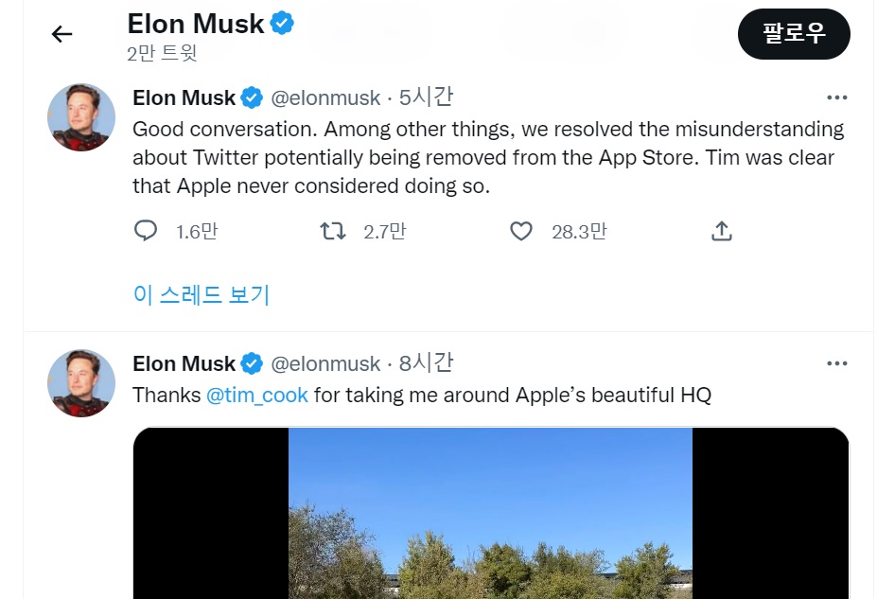Open more options on the Apple HQ tweet

pos(836,363)
